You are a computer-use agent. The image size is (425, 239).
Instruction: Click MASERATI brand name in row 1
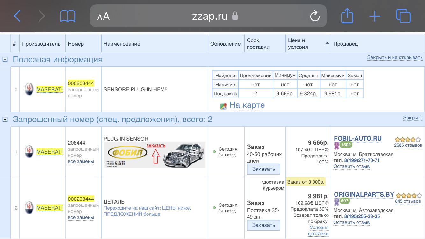coord(49,152)
